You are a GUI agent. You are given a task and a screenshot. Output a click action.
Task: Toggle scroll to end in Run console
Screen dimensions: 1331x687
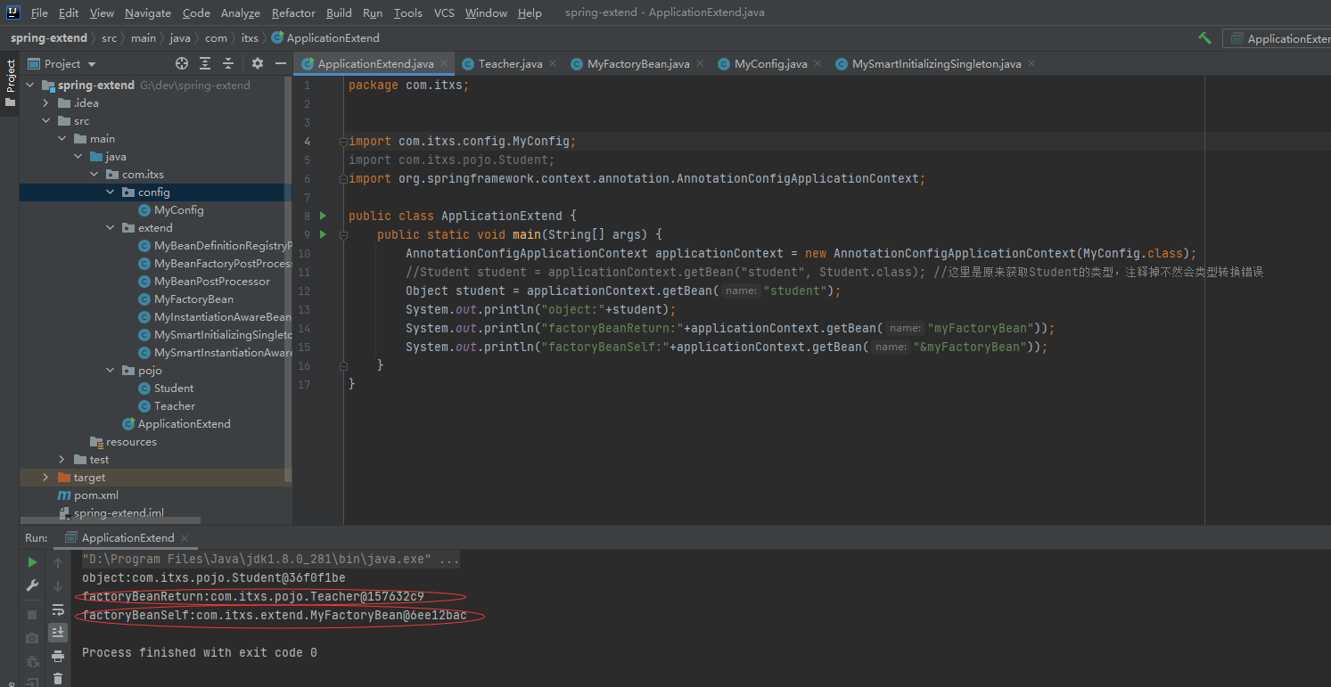coord(58,633)
